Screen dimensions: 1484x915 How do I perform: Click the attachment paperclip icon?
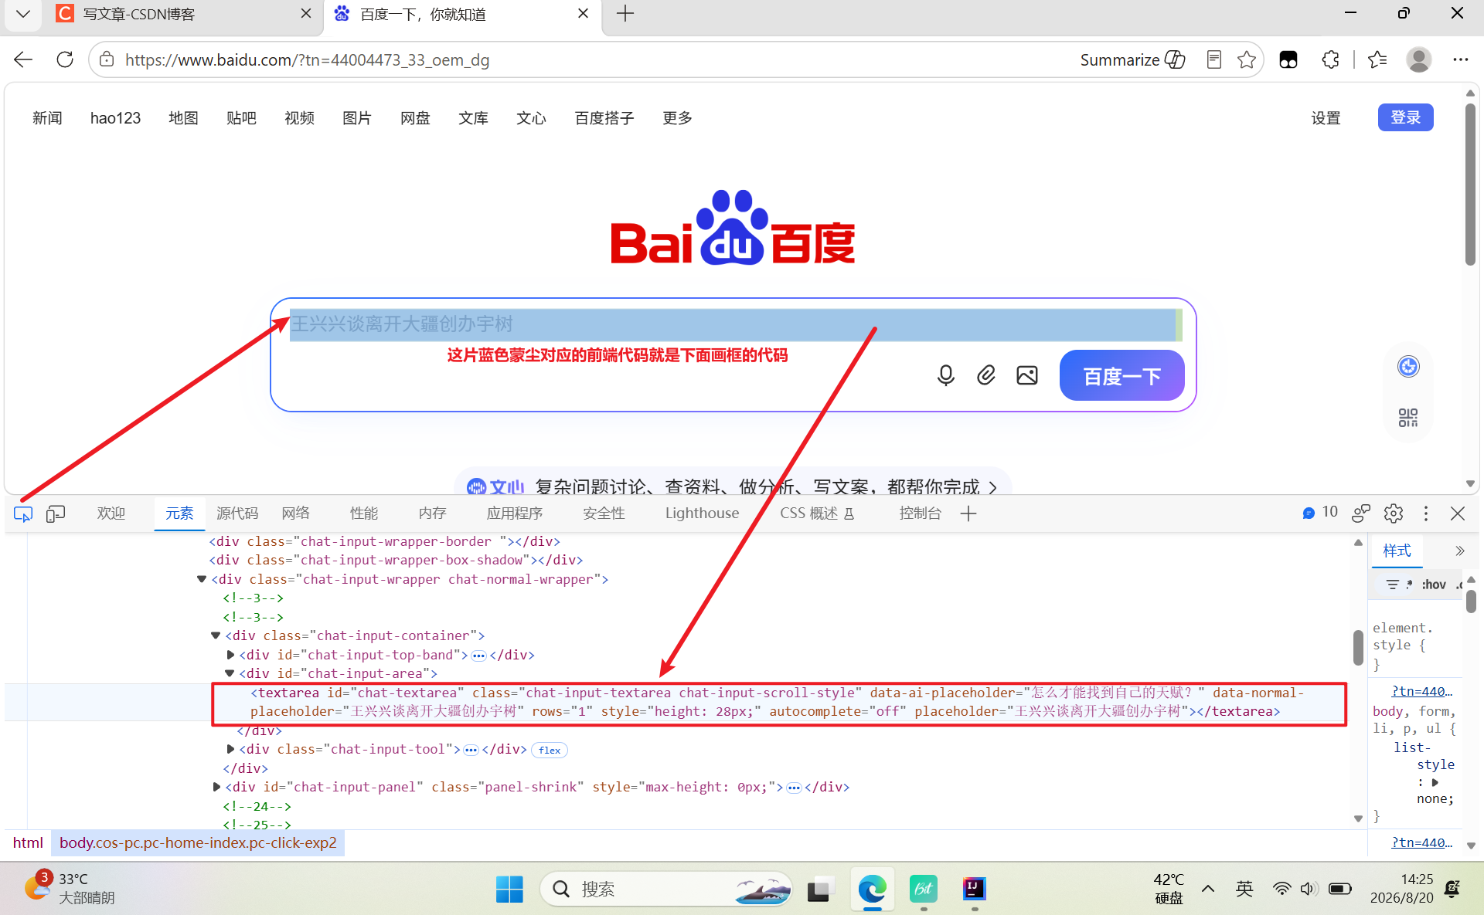click(x=986, y=375)
